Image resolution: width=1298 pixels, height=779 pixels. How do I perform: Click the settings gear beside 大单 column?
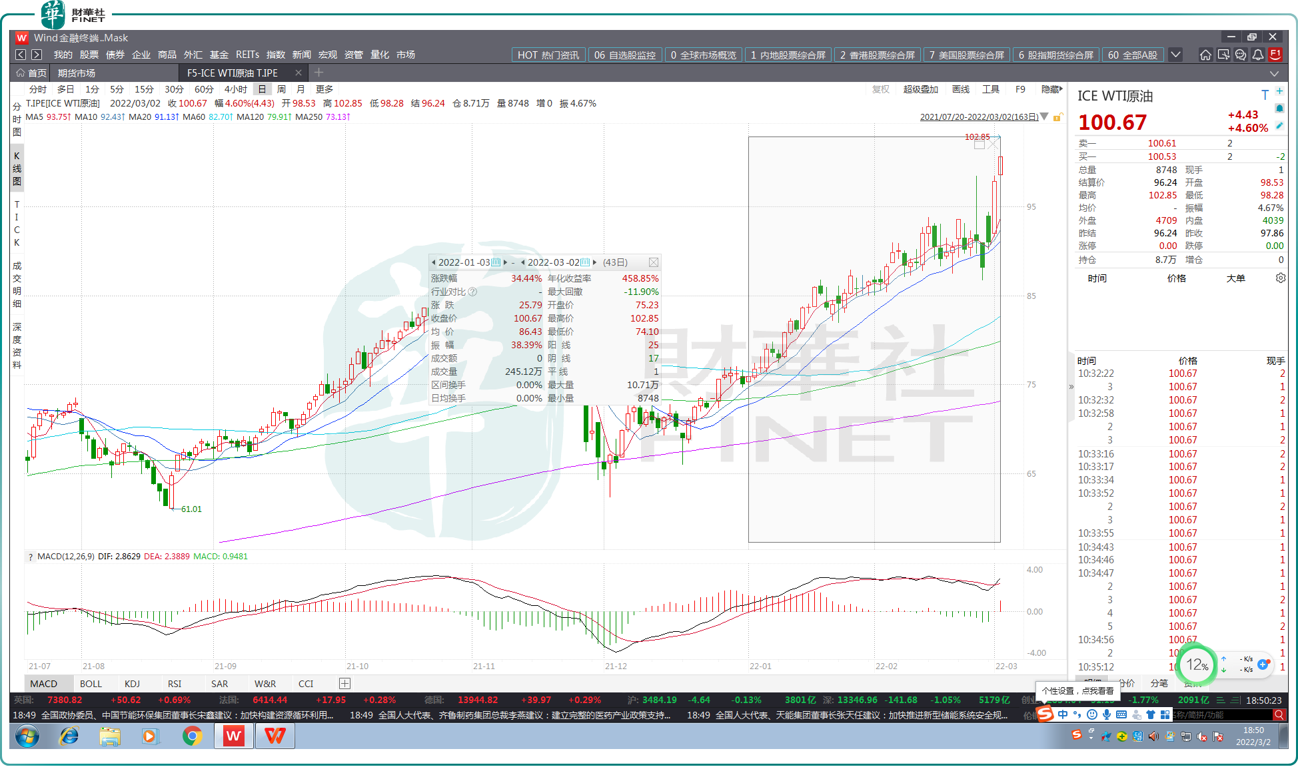click(x=1280, y=278)
